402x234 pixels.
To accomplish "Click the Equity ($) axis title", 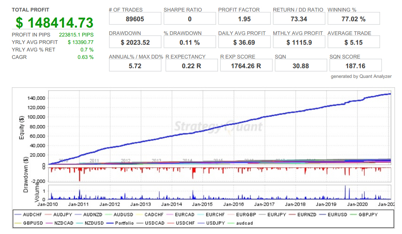I will point(22,127).
